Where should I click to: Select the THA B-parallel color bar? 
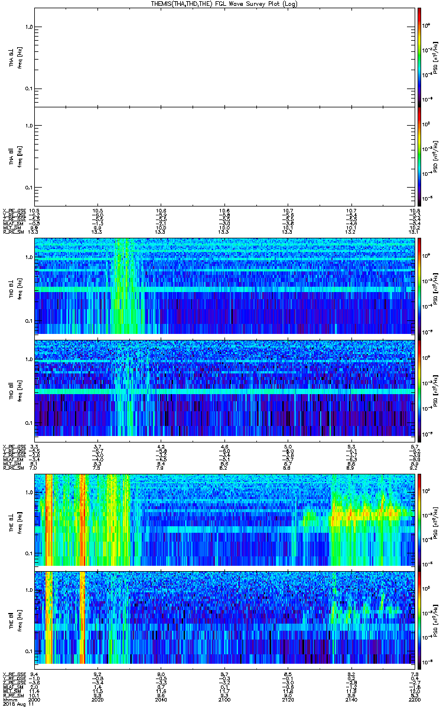point(419,156)
